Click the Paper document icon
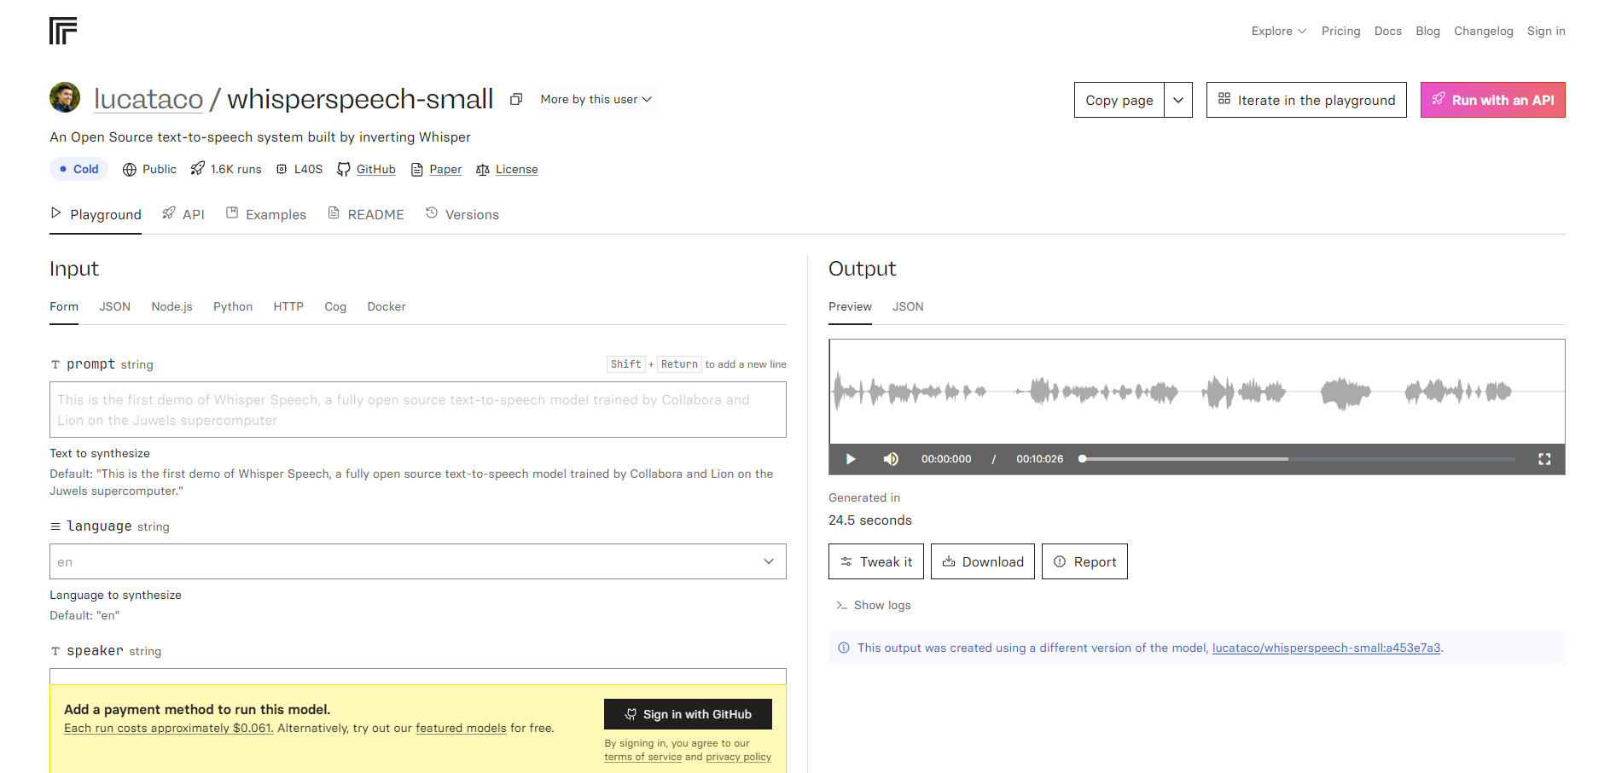The image size is (1616, 773). (417, 169)
